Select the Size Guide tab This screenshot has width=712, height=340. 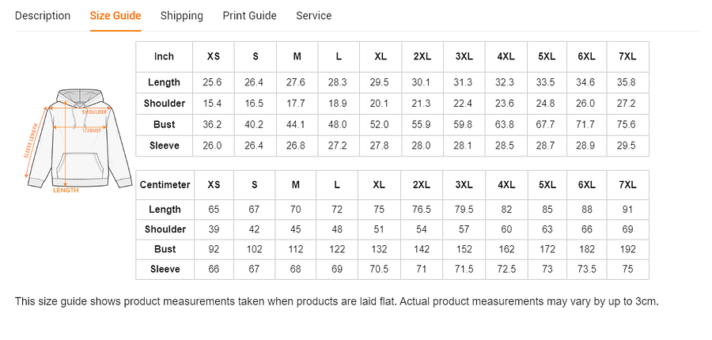point(116,16)
